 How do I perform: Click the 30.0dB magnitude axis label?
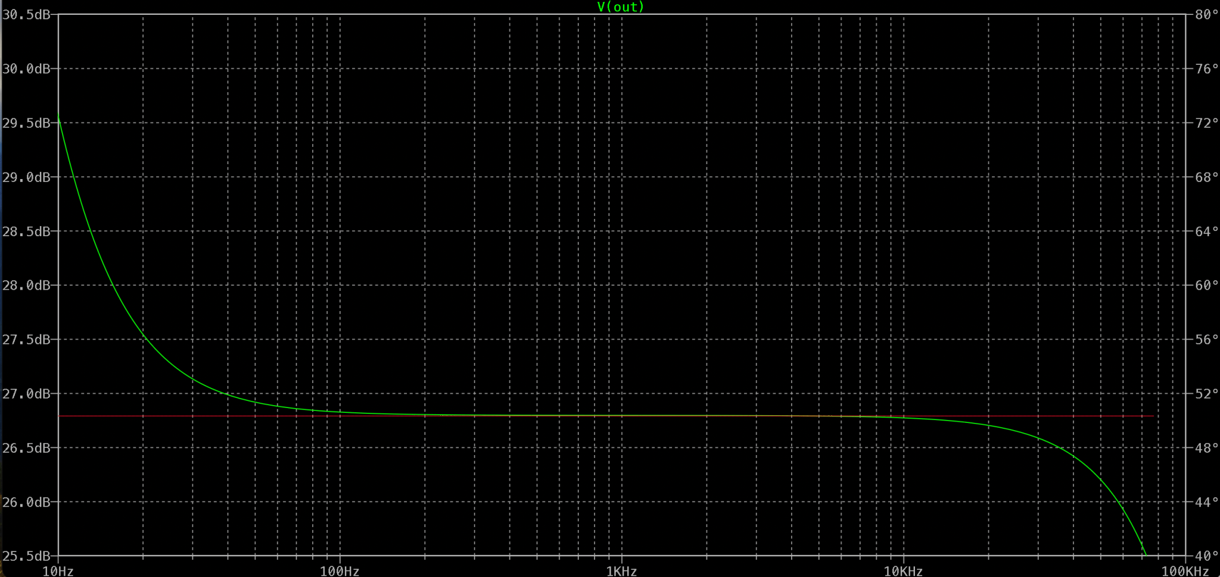pyautogui.click(x=27, y=69)
